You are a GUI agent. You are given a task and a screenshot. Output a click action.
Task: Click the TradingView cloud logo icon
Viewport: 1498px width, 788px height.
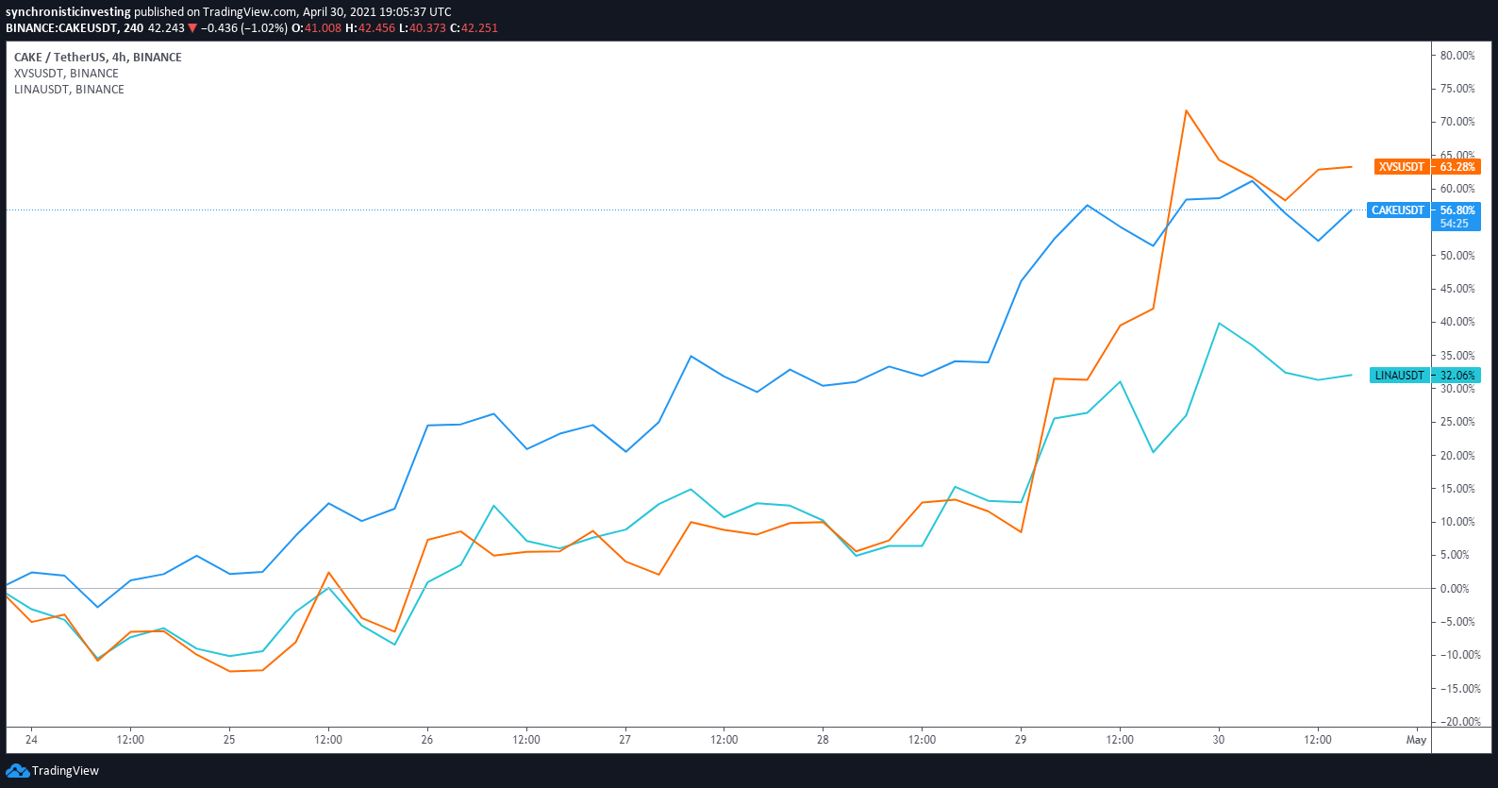(x=17, y=771)
